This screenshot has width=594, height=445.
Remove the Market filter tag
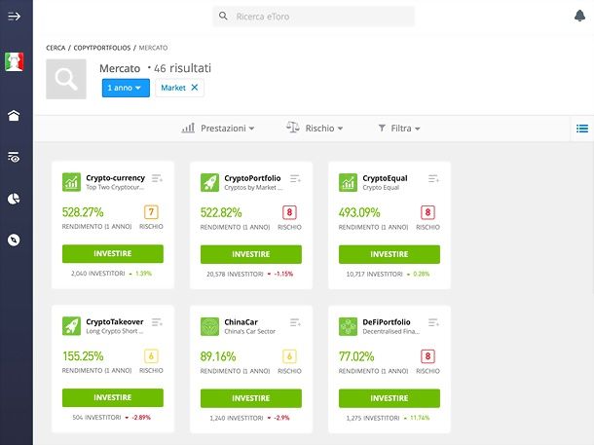pos(195,88)
